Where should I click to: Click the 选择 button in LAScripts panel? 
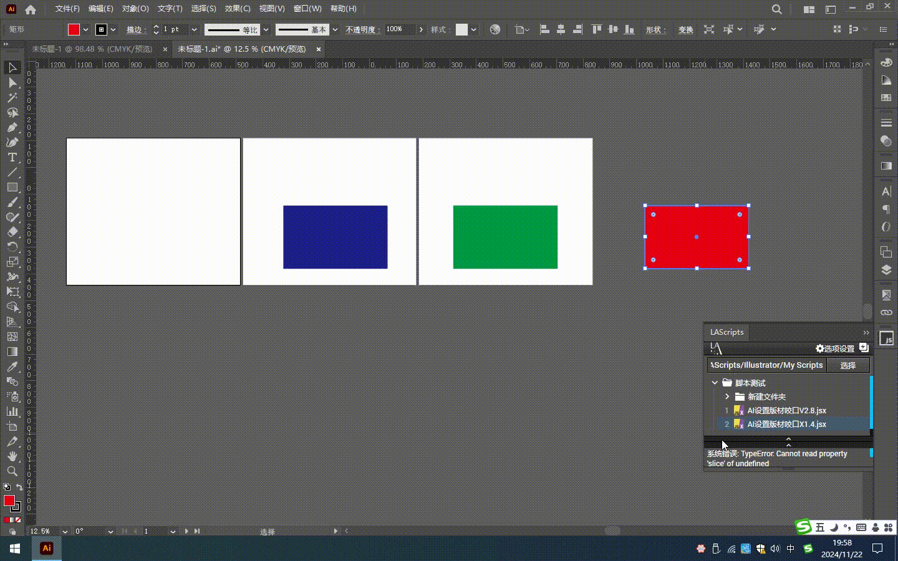(x=847, y=365)
